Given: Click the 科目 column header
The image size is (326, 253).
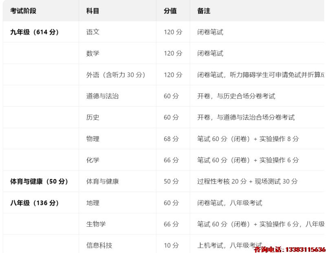Looking at the screenshot, I should tap(90, 11).
